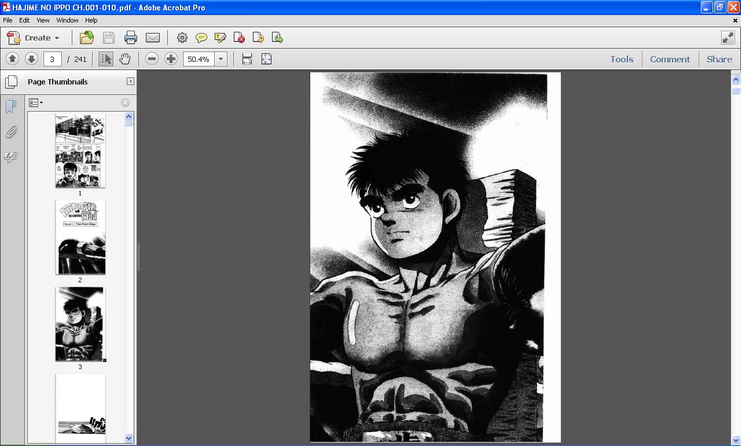Toggle Page Thumbnails panel icon

pos(11,82)
